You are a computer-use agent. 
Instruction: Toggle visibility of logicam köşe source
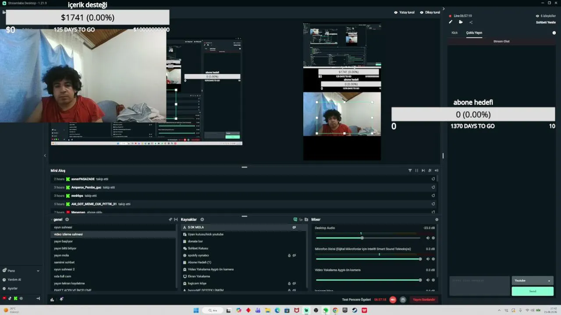point(294,283)
